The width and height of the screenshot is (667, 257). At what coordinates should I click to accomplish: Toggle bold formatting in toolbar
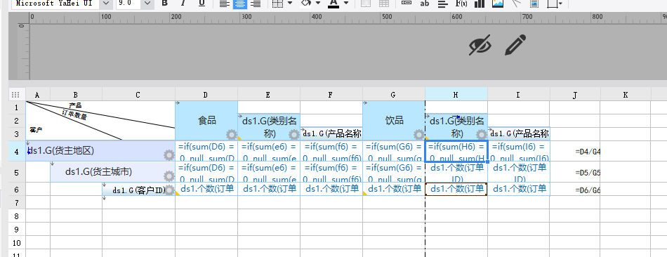pos(164,4)
